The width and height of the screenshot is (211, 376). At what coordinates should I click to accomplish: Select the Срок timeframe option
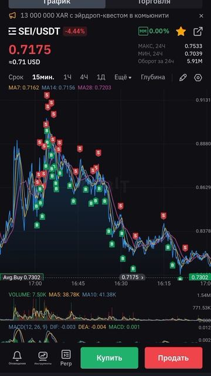pyautogui.click(x=16, y=77)
